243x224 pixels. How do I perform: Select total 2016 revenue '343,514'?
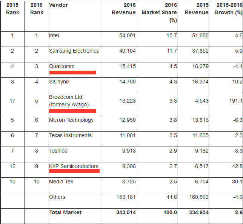coord(126,213)
